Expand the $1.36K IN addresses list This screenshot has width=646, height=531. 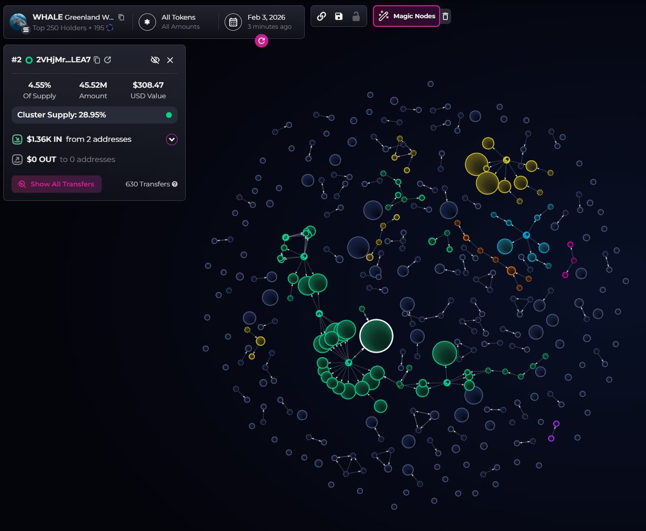click(171, 139)
